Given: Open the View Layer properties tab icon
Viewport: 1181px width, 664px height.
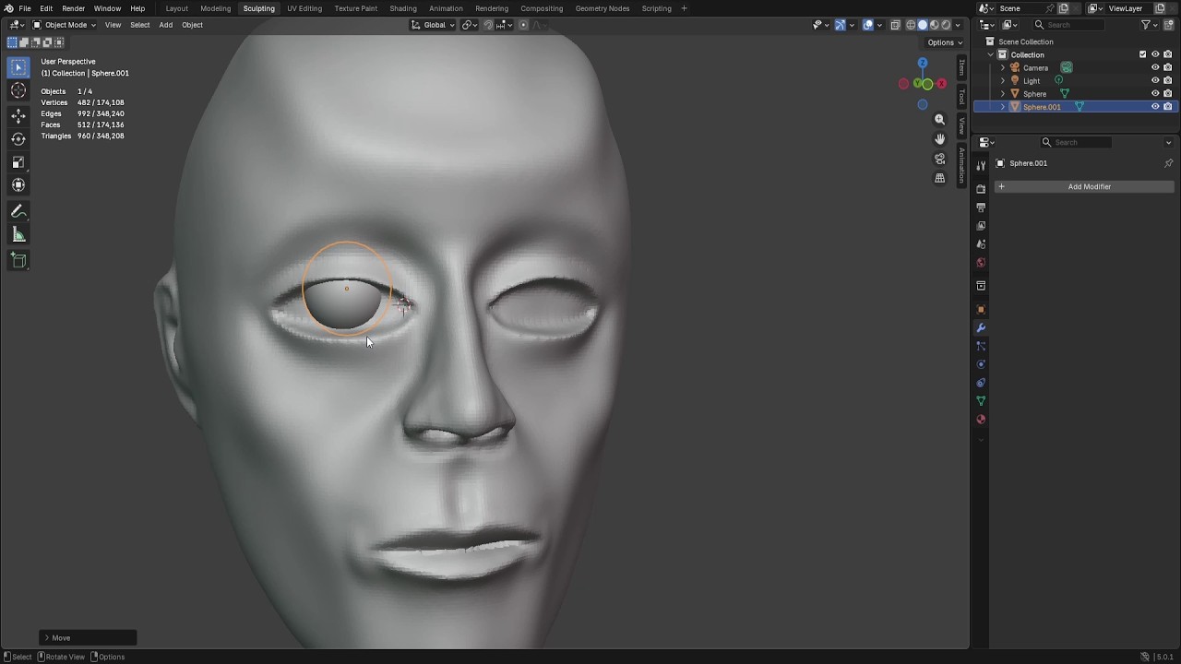Looking at the screenshot, I should (981, 226).
